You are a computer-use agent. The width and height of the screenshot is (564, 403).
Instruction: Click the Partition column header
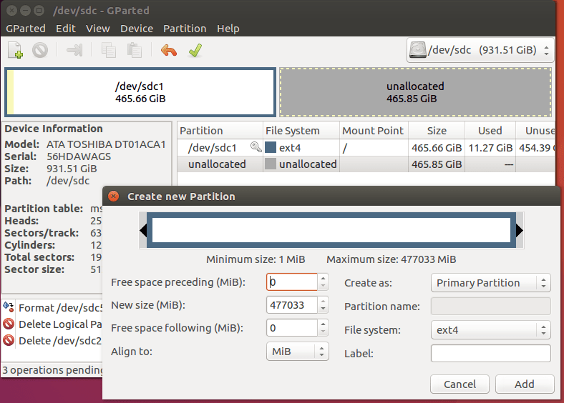(220, 130)
